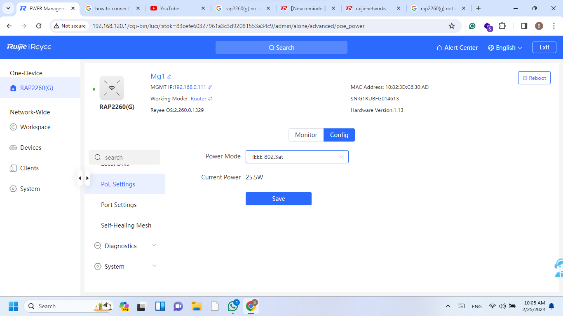The height and width of the screenshot is (316, 563).
Task: Open WhatsApp from the taskbar
Action: point(233,306)
